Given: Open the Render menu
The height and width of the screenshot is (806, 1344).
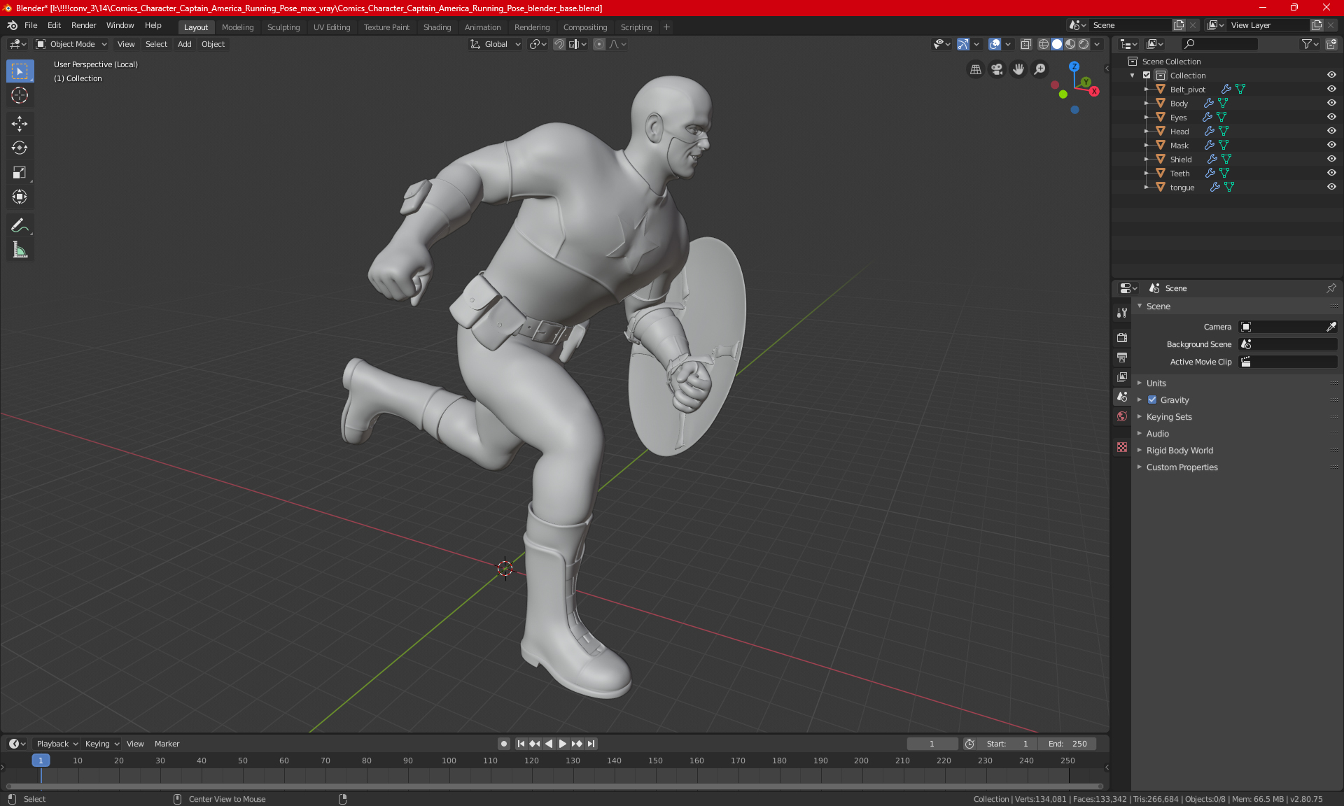Looking at the screenshot, I should pos(83,25).
